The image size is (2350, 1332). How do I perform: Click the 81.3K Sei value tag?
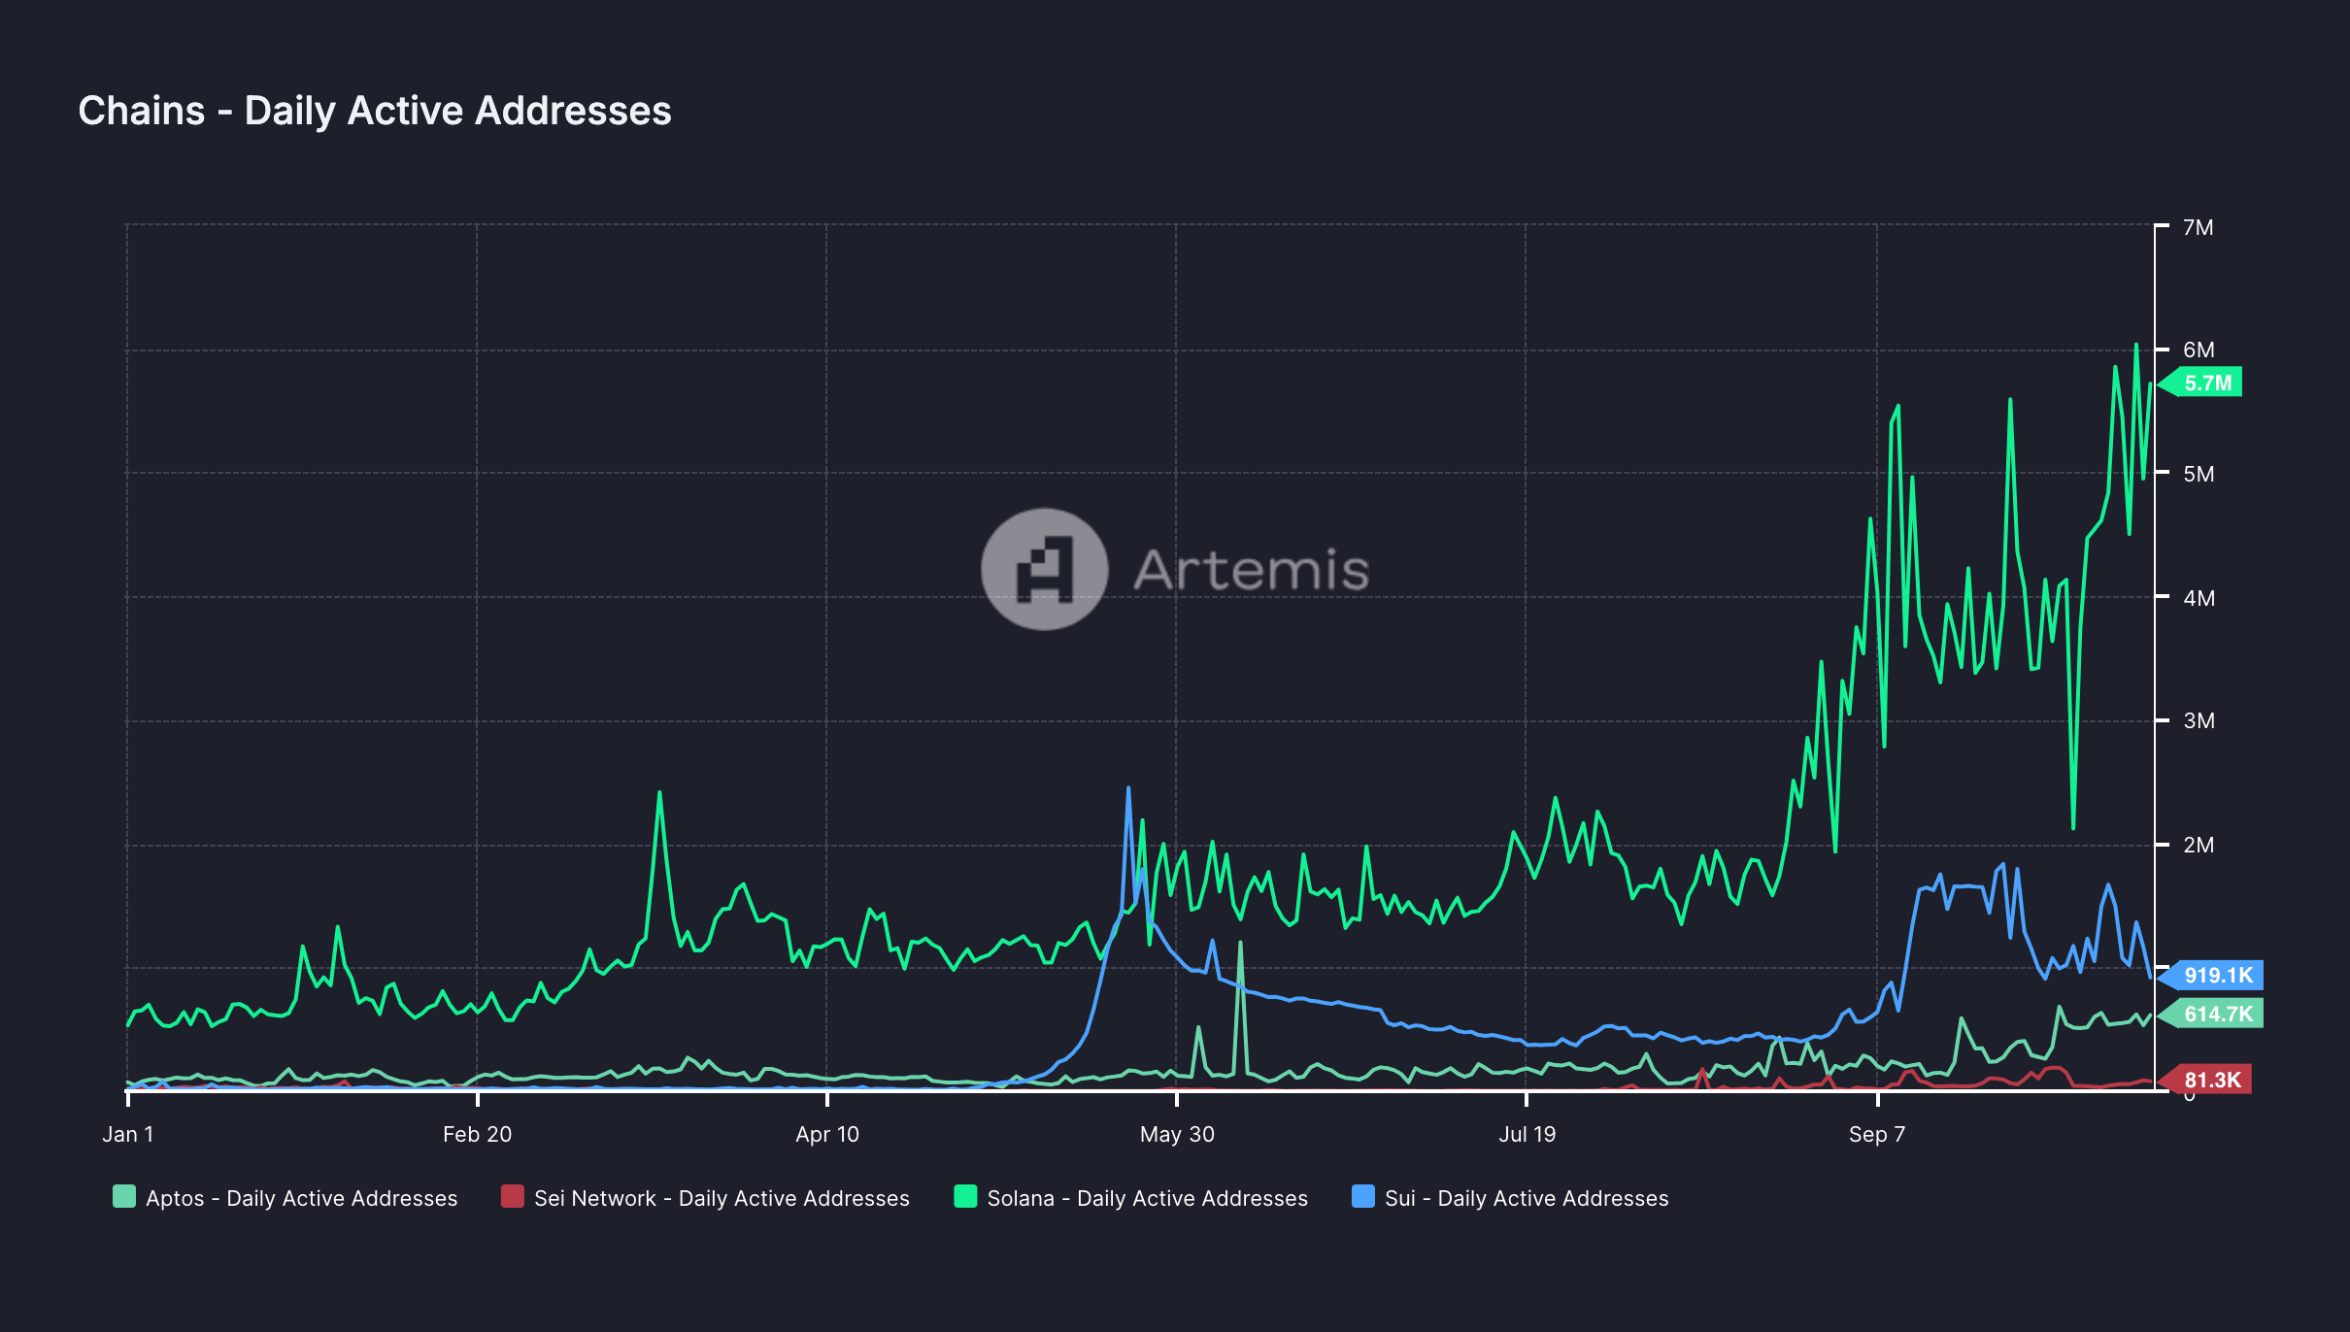click(2206, 1080)
